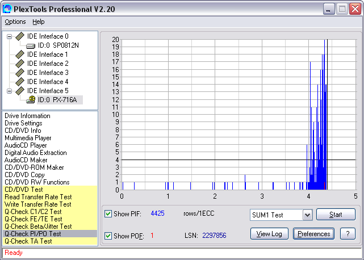Collapse the IDE Interface 5 tree node
This screenshot has width=364, height=260.
(9, 91)
